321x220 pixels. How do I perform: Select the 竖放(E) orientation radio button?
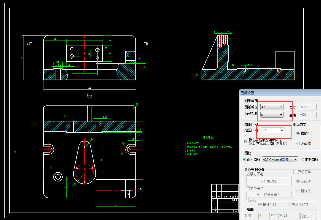click(298, 143)
